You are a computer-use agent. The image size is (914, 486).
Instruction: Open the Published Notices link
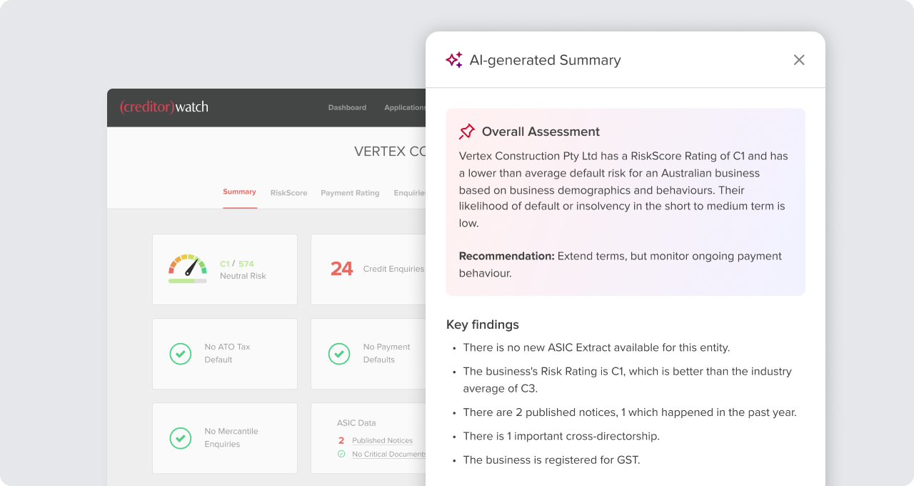(382, 441)
